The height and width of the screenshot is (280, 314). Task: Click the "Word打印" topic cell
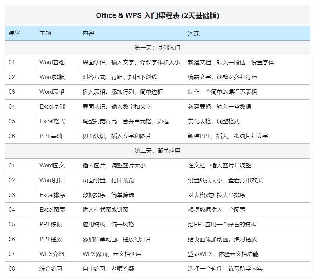(57, 180)
